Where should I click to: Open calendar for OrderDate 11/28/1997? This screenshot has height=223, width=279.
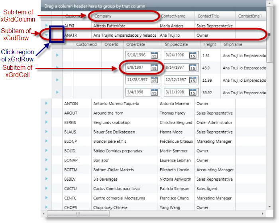[154, 80]
